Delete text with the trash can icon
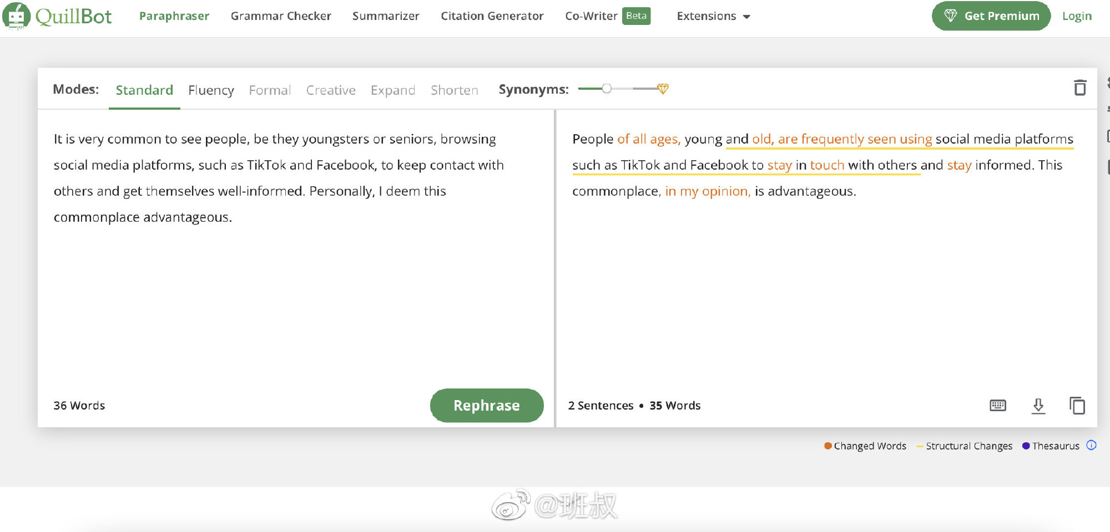Viewport: 1110px width, 532px height. tap(1079, 88)
